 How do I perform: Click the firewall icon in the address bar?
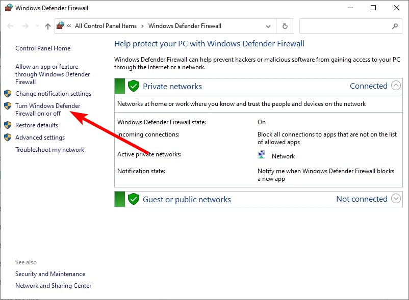[60, 25]
